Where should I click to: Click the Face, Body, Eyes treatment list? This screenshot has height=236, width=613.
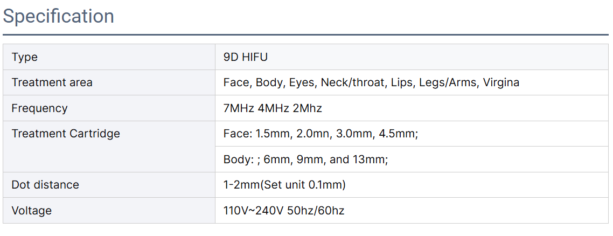(371, 83)
